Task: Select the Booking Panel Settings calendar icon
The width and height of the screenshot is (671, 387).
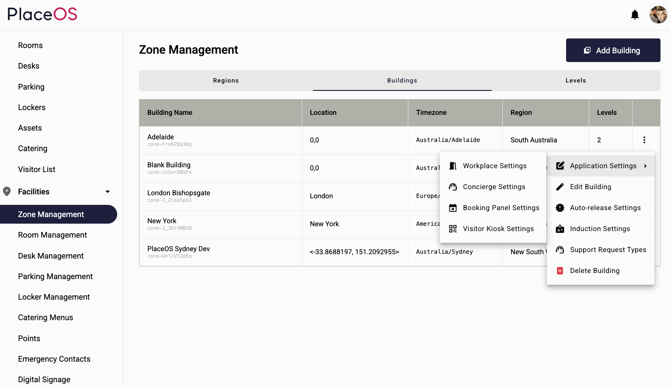Action: pyautogui.click(x=452, y=207)
